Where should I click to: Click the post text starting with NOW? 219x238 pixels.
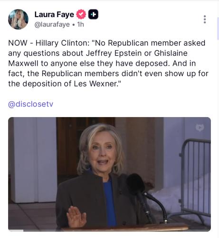[108, 63]
